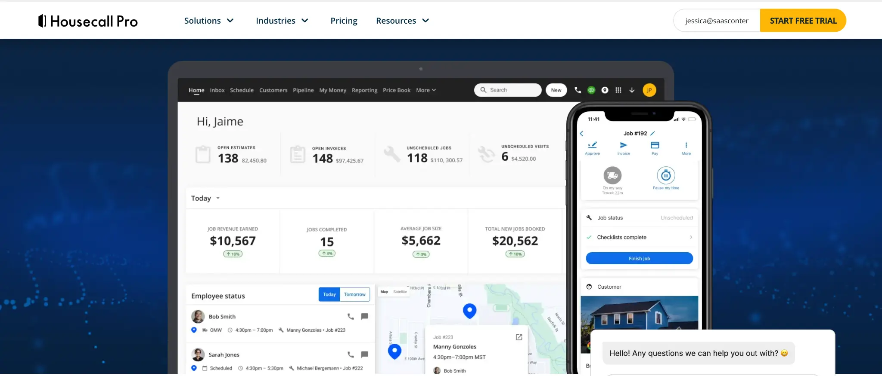Open the Schedule tab
This screenshot has height=376, width=882.
pos(242,90)
